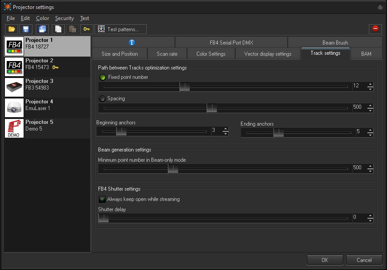The height and width of the screenshot is (270, 387).
Task: Open the Security menu
Action: coord(64,18)
